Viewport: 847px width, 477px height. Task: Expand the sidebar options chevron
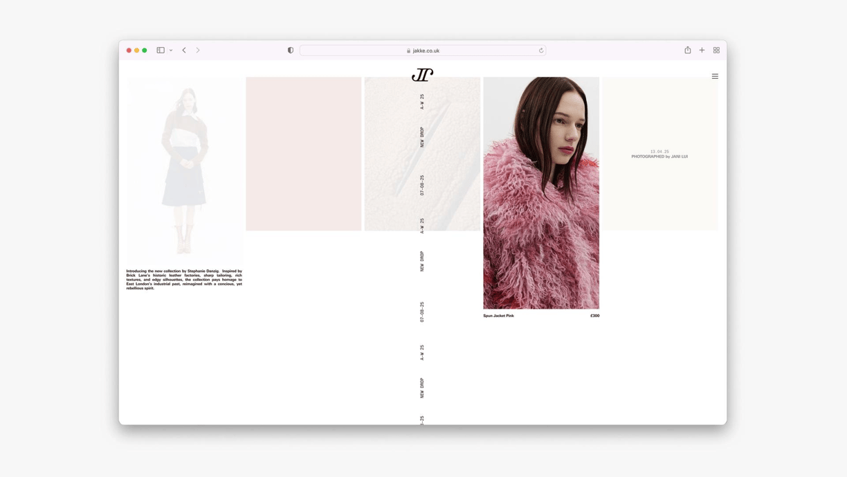(x=171, y=51)
